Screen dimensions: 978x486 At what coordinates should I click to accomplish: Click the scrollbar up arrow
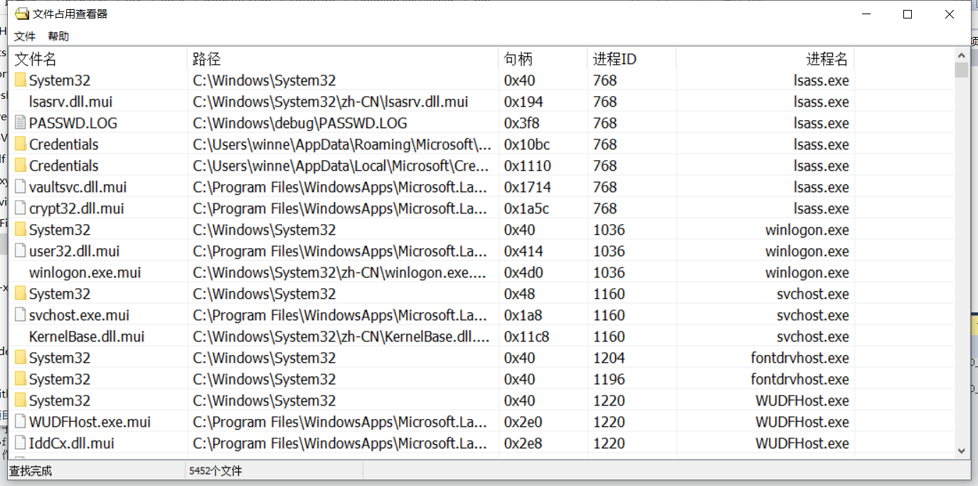962,55
